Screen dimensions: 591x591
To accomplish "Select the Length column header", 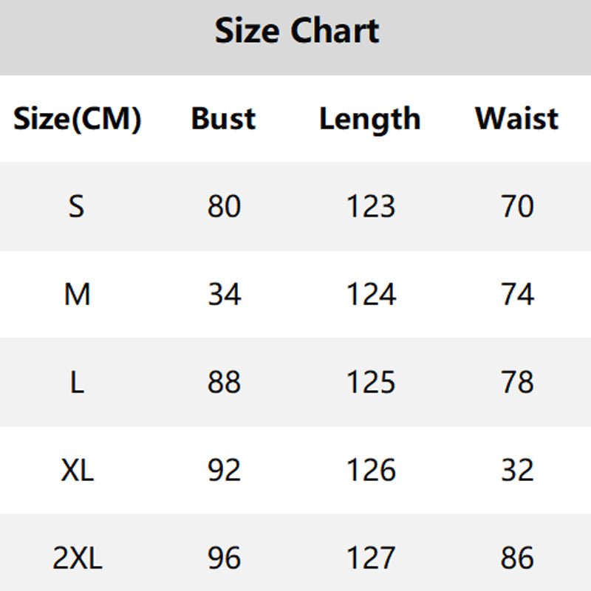I will tap(369, 119).
